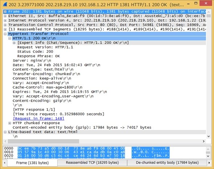Switch to the Reassembled TCP (18295 bytes) tab
Screen dimensions: 214x169
pyautogui.click(x=92, y=162)
